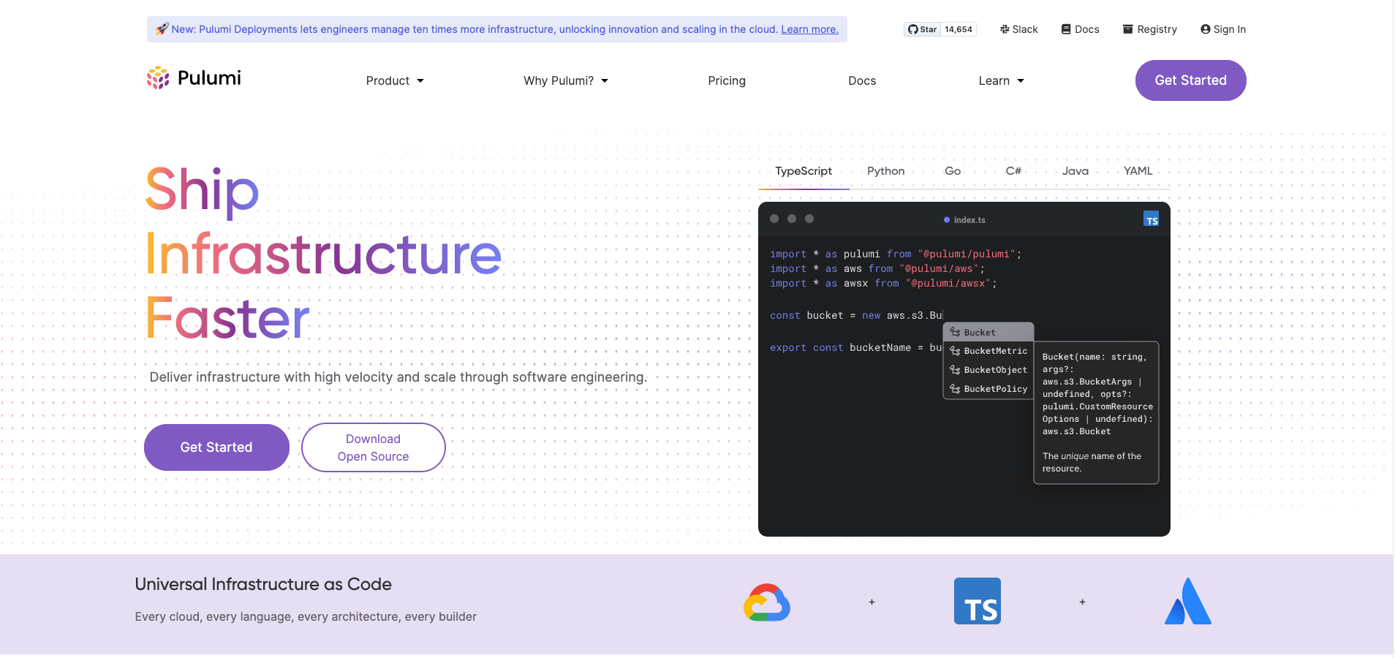Click the GitHub Star button
This screenshot has height=658, width=1395.
[940, 29]
